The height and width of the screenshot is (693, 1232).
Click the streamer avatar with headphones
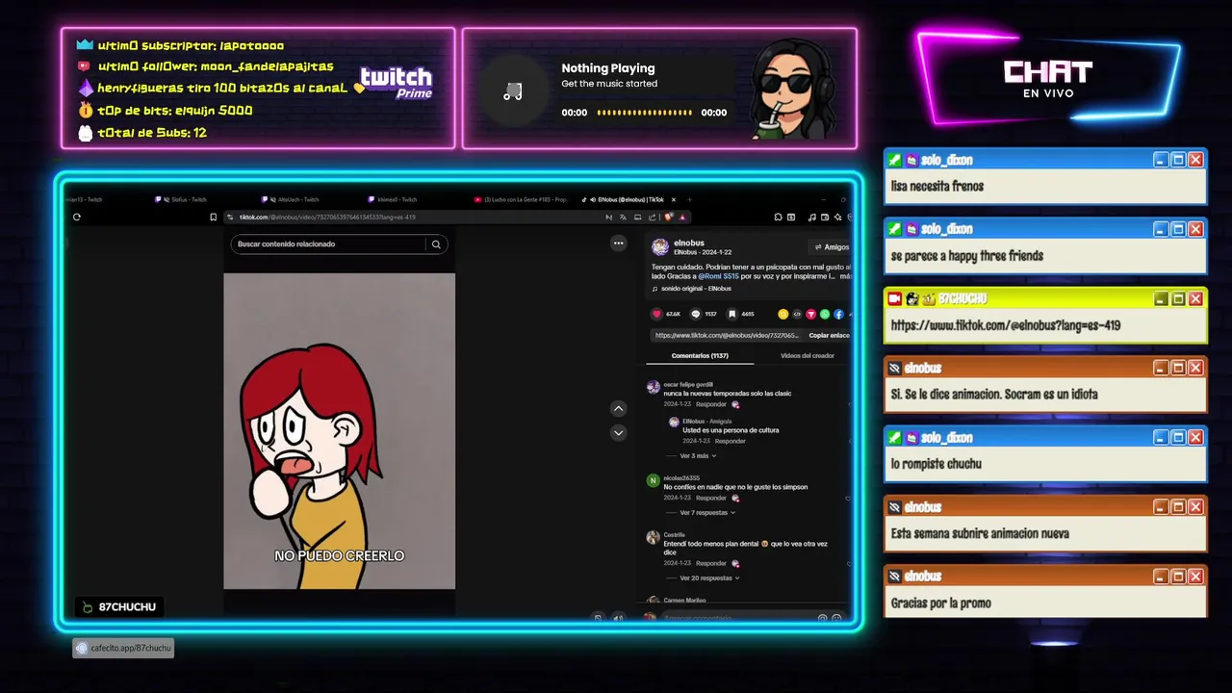[x=793, y=89]
